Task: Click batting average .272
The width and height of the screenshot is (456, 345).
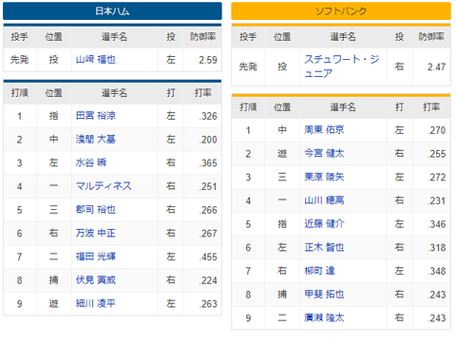Action: 437,177
